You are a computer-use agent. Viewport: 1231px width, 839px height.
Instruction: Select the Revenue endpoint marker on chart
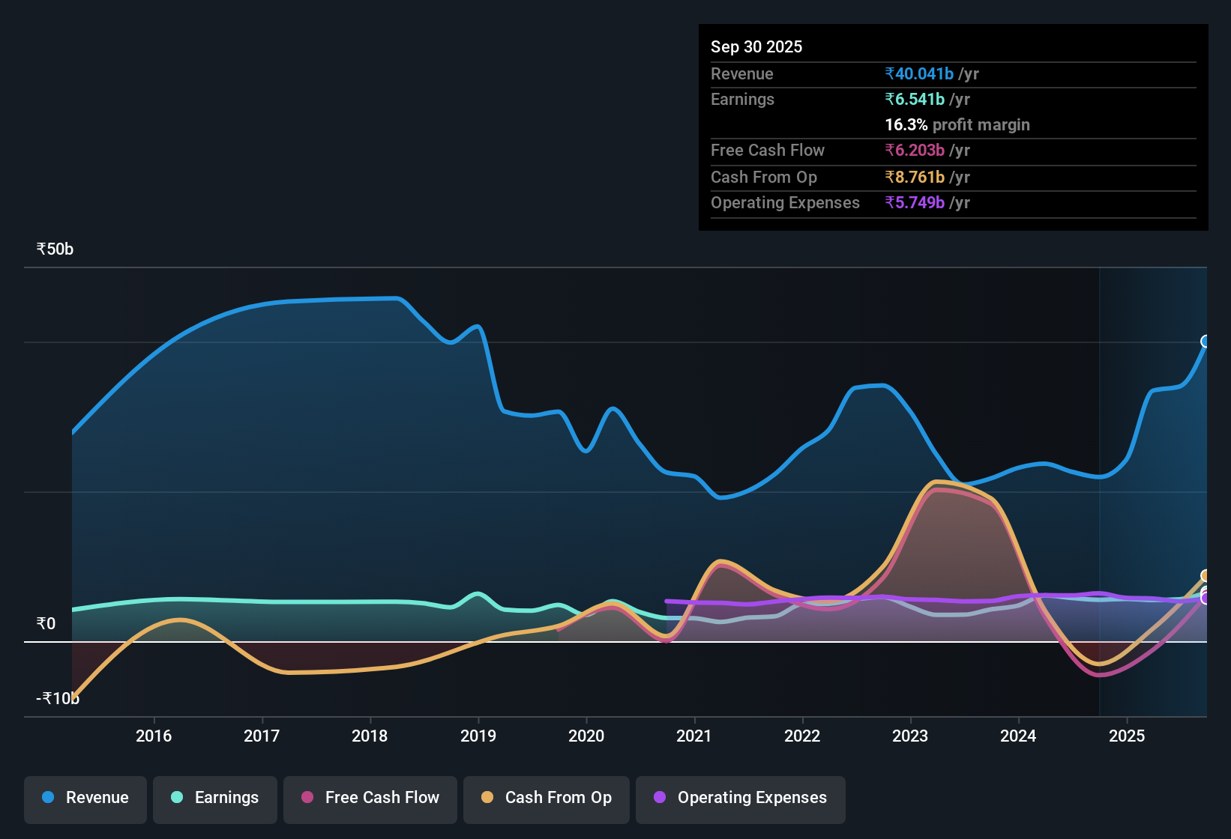point(1206,342)
